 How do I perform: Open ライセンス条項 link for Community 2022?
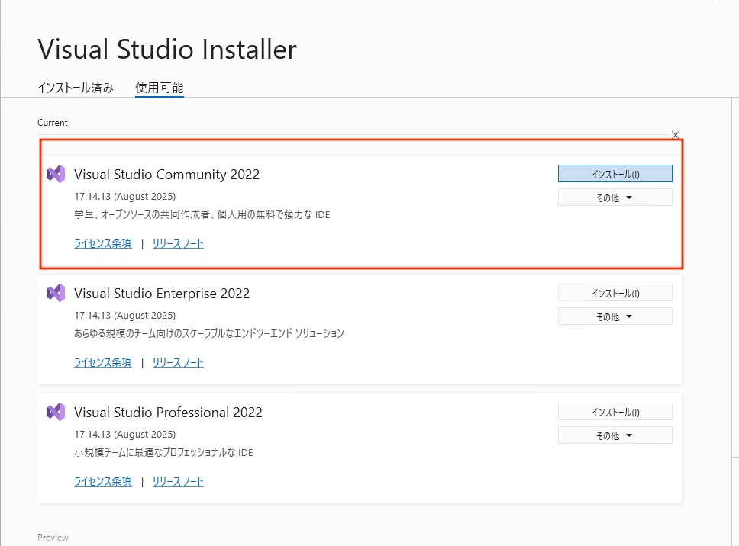click(x=103, y=243)
